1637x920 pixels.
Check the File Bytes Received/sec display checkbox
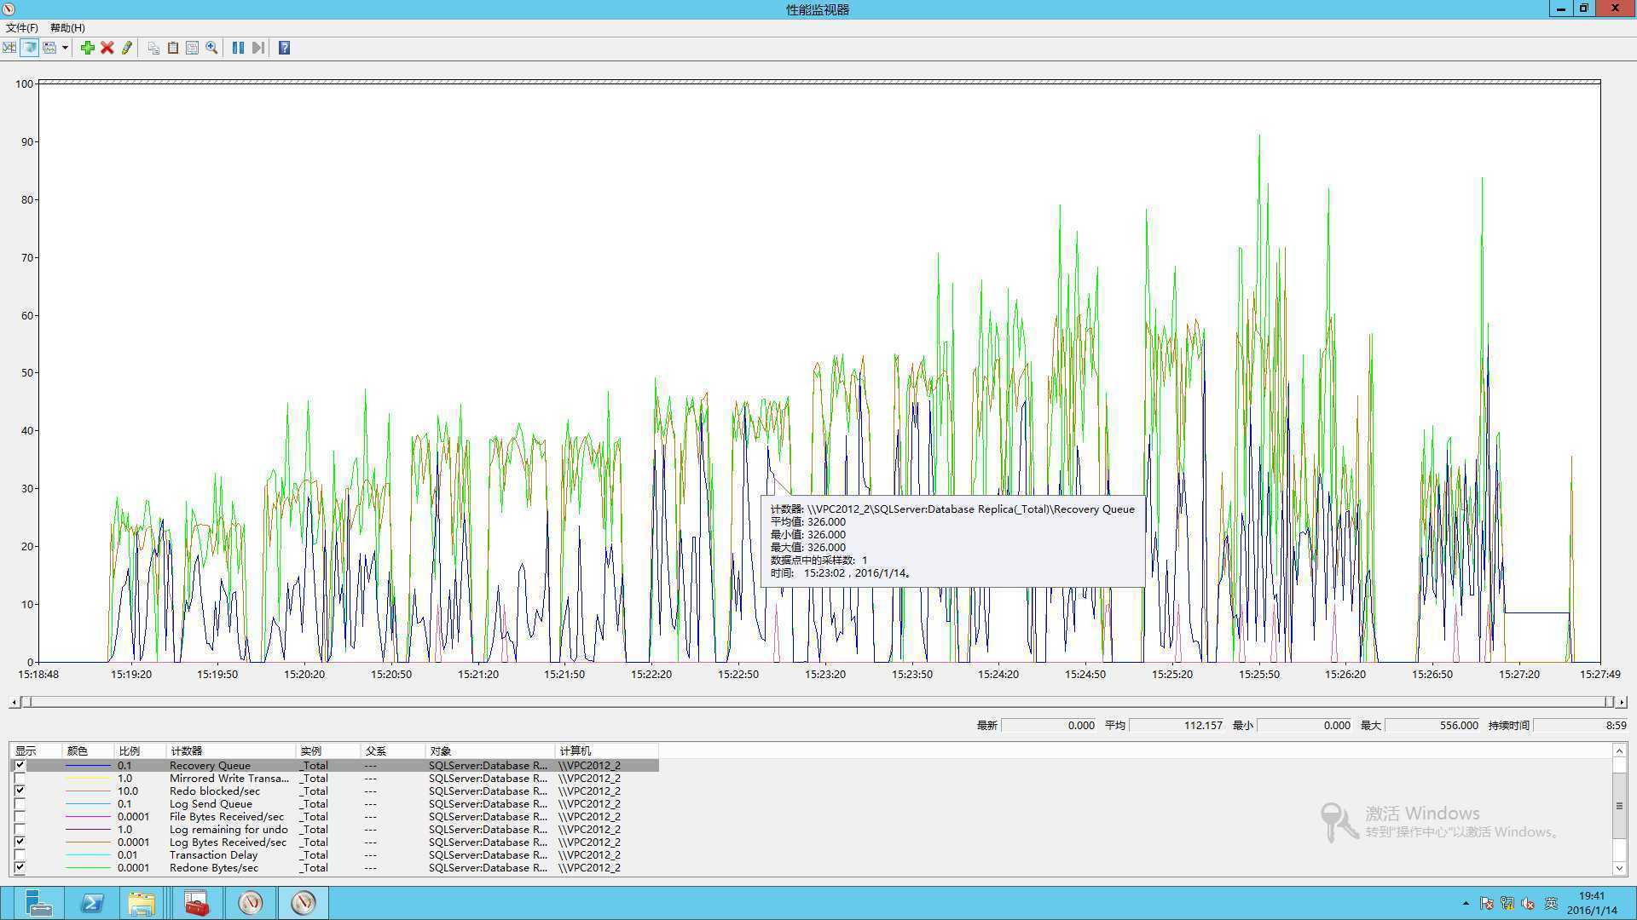pyautogui.click(x=20, y=816)
